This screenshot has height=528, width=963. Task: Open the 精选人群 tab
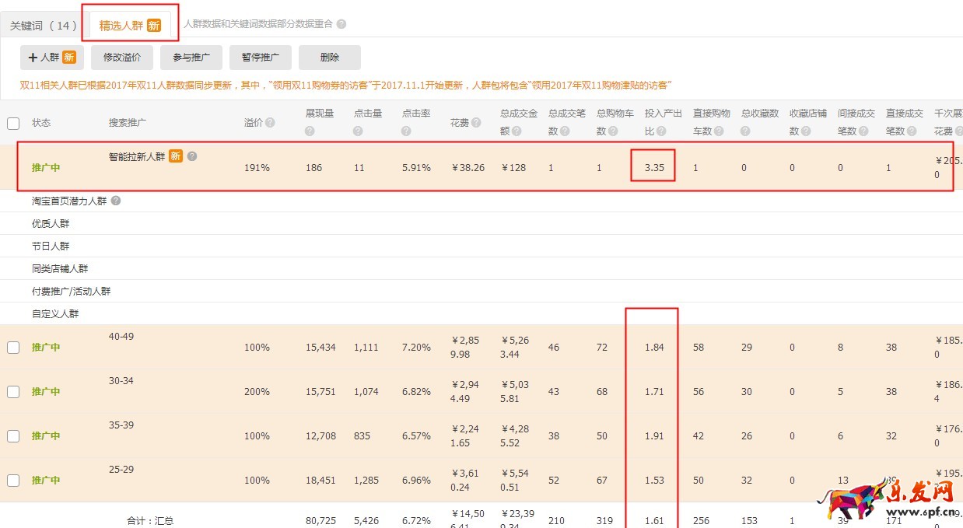[x=130, y=26]
